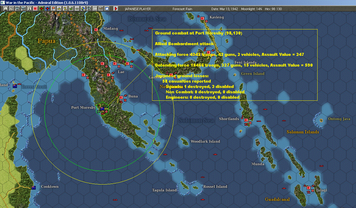Click the Tagula Island map label
The image size is (356, 208).
coord(164,190)
